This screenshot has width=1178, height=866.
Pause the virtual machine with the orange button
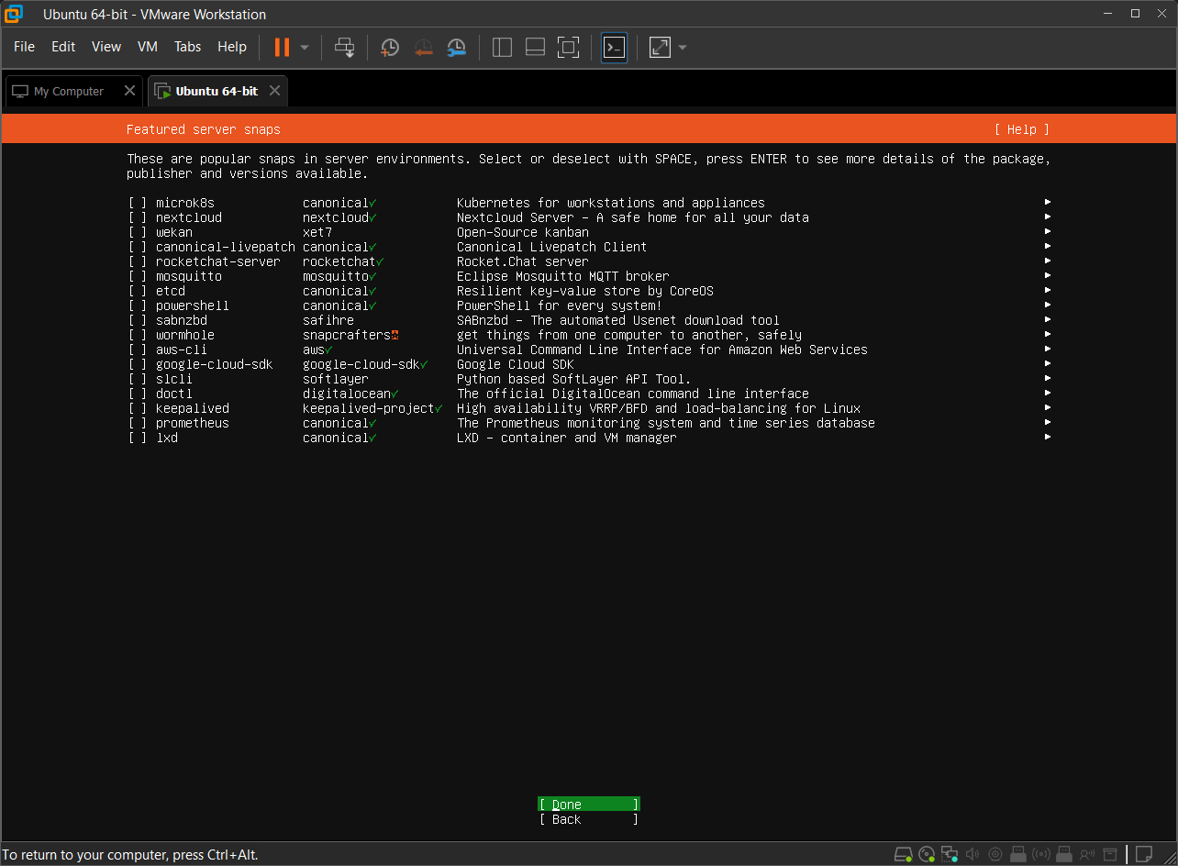(x=282, y=47)
